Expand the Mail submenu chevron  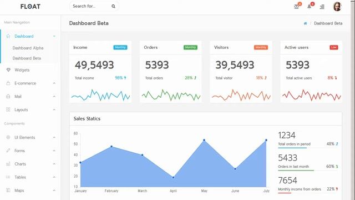54,96
